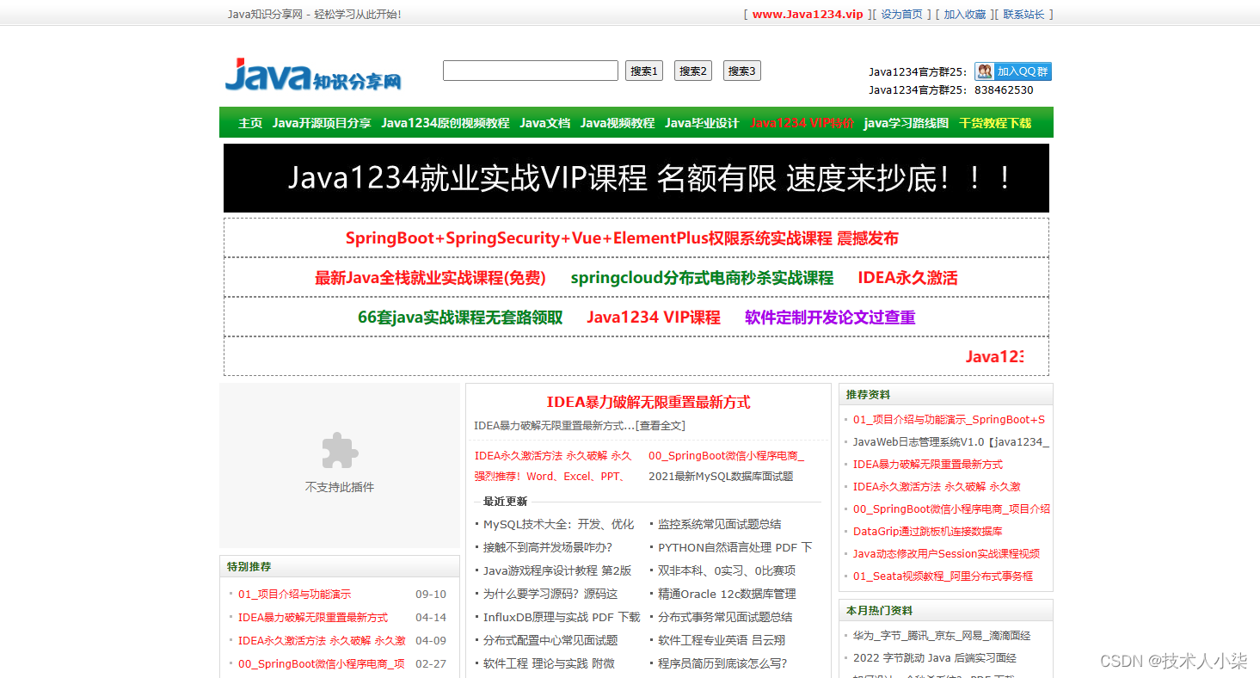Open the Java1234 VIP特价 nav item

(x=802, y=123)
